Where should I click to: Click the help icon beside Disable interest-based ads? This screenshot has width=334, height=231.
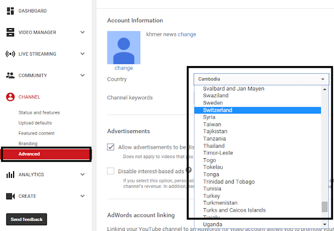(x=188, y=170)
